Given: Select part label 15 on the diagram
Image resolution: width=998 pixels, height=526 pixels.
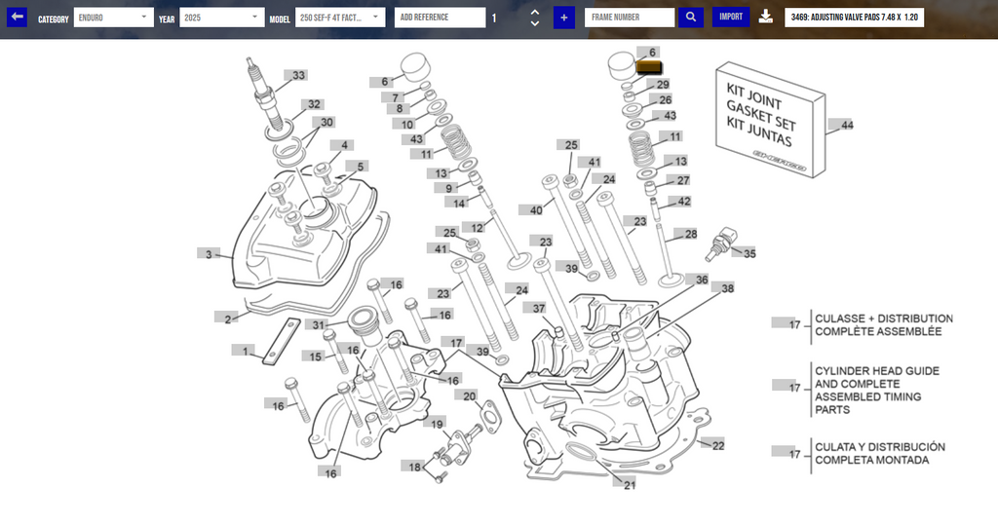Looking at the screenshot, I should 315,357.
